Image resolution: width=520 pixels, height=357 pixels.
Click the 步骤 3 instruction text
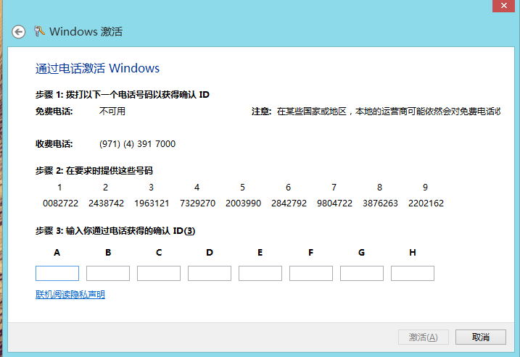tap(115, 231)
